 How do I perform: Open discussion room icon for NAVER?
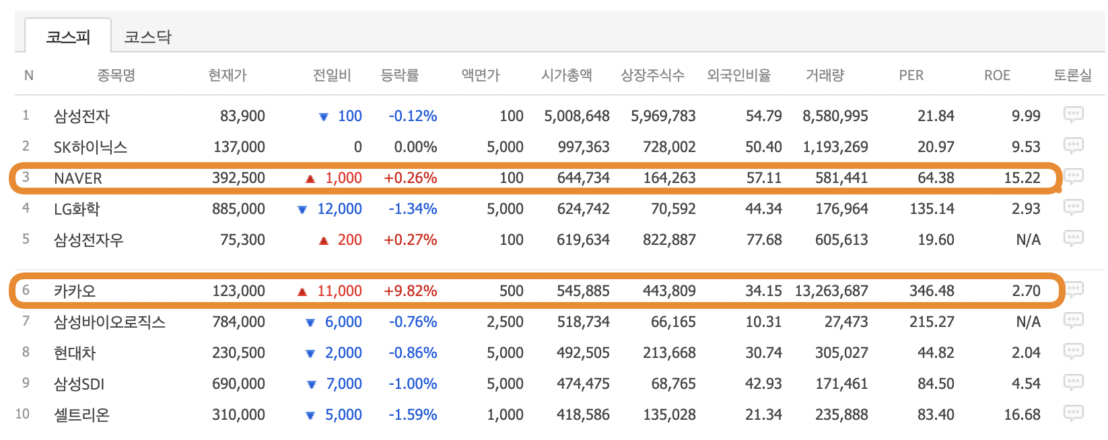1074,177
